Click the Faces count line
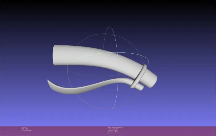 coord(112,130)
